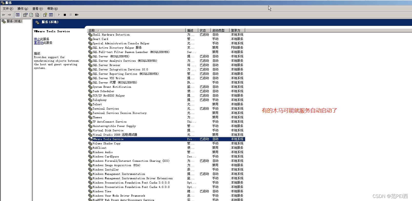Select SQL Server Integration Services 10.0 row
The height and width of the screenshot is (201, 412).
coord(166,69)
